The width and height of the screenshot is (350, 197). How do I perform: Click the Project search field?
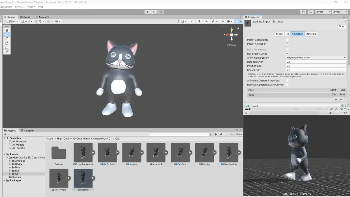(x=178, y=134)
